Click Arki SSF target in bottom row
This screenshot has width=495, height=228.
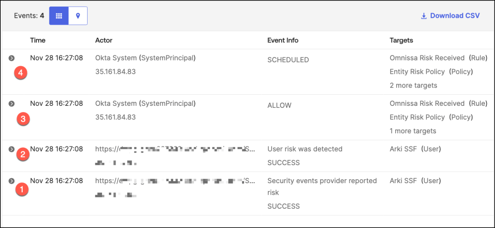[403, 181]
